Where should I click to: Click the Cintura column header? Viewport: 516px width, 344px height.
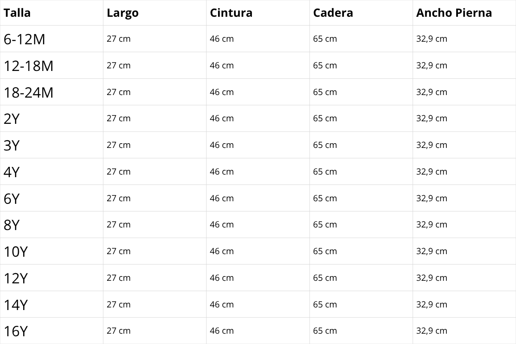(x=231, y=13)
